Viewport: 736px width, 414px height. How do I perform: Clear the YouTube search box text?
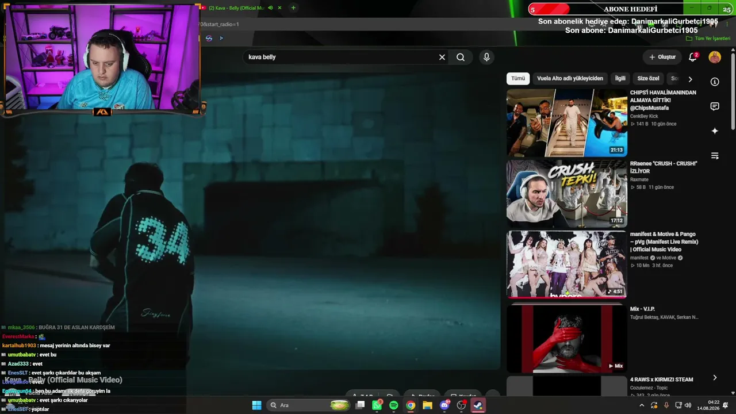pos(442,57)
